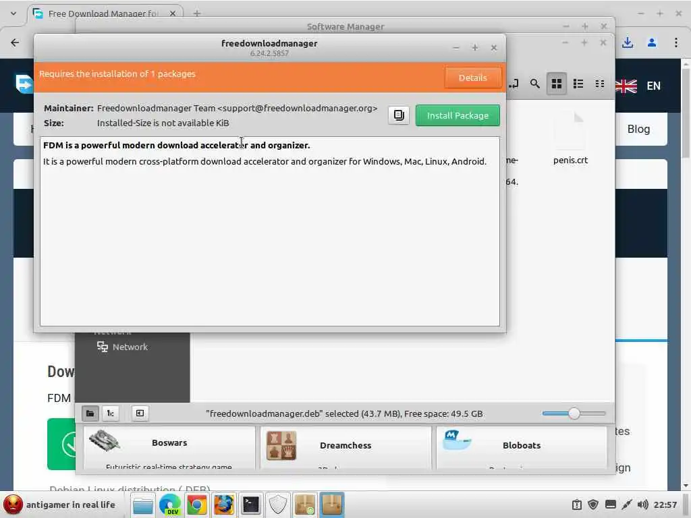Click the browser page vertical scrollbar
Screen dimensions: 691x518
click(x=686, y=115)
